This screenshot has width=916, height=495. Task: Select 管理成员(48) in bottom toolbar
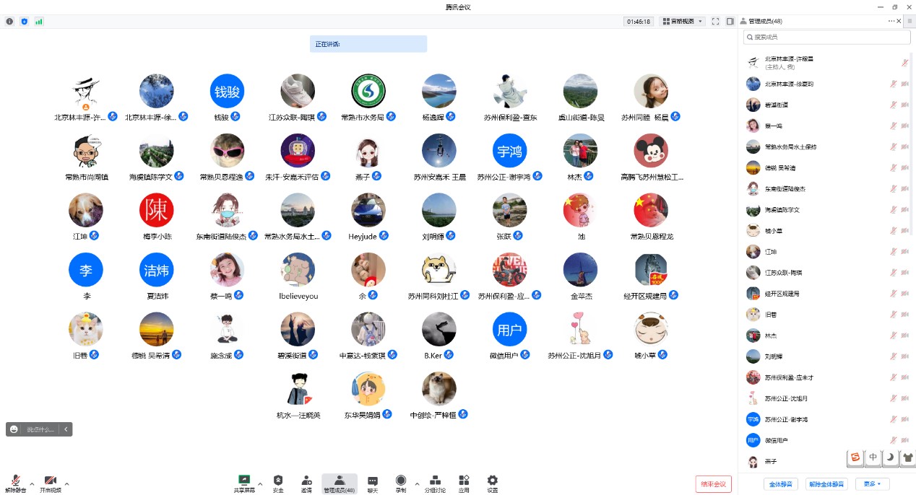(339, 483)
